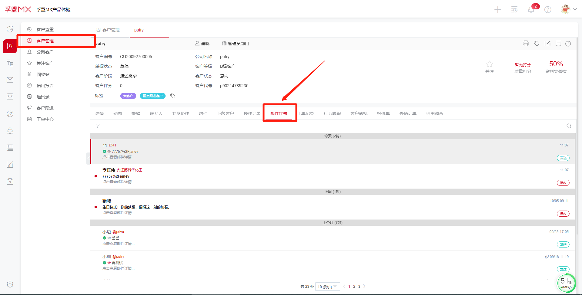The height and width of the screenshot is (295, 582).
Task: Click the next page arrow
Action: coord(364,287)
